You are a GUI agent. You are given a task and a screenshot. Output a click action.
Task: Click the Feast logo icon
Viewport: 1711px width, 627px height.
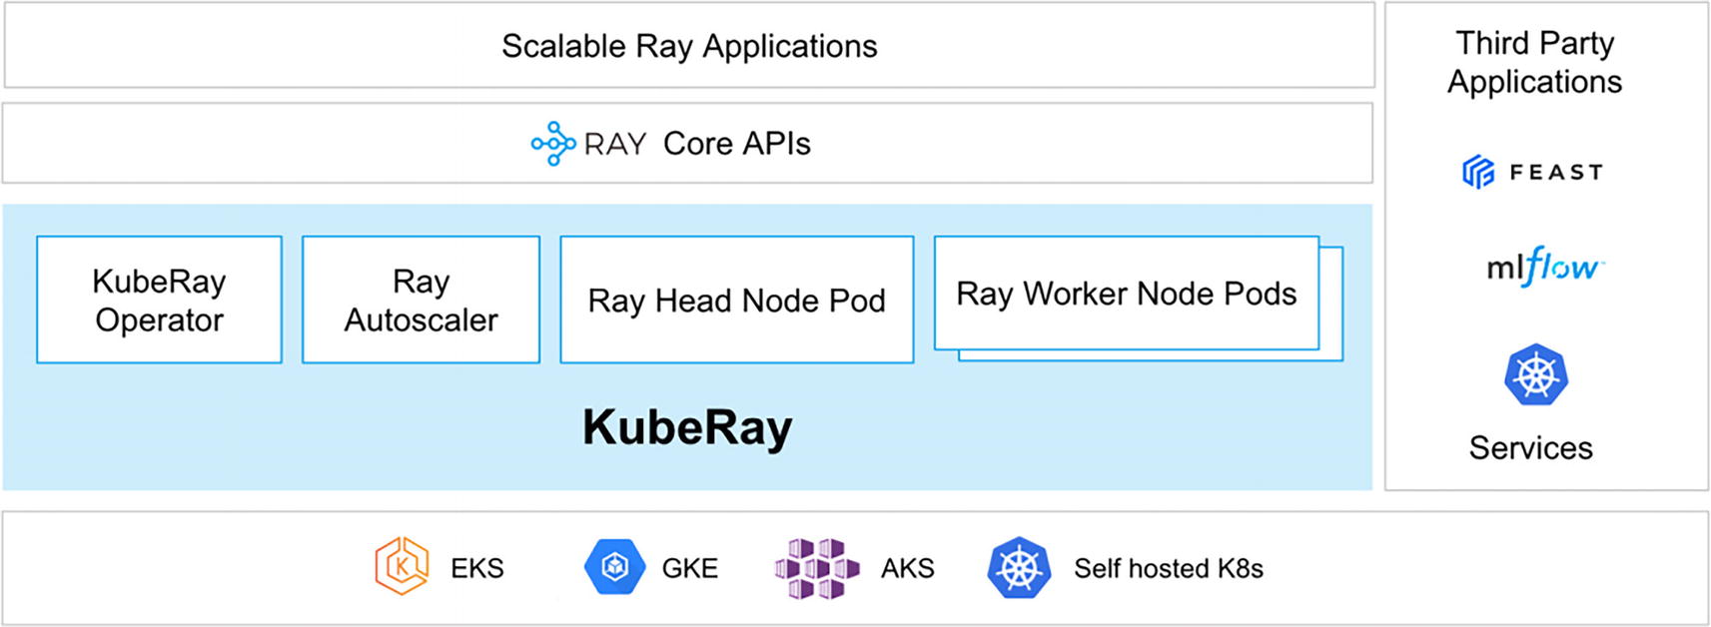[1478, 172]
